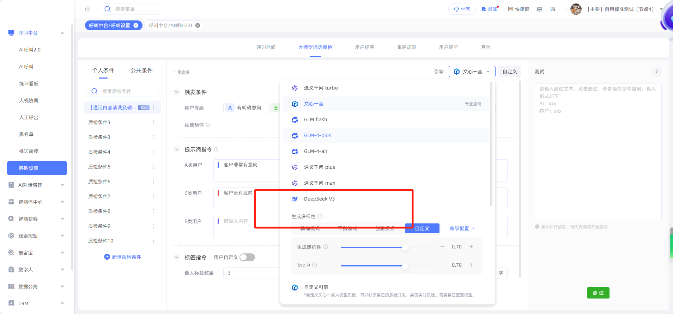The image size is (673, 314).
Task: Increase Top P value with plus
Action: pos(471,265)
